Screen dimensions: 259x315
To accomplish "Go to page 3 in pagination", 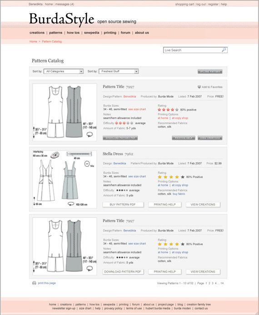I will tap(212, 283).
